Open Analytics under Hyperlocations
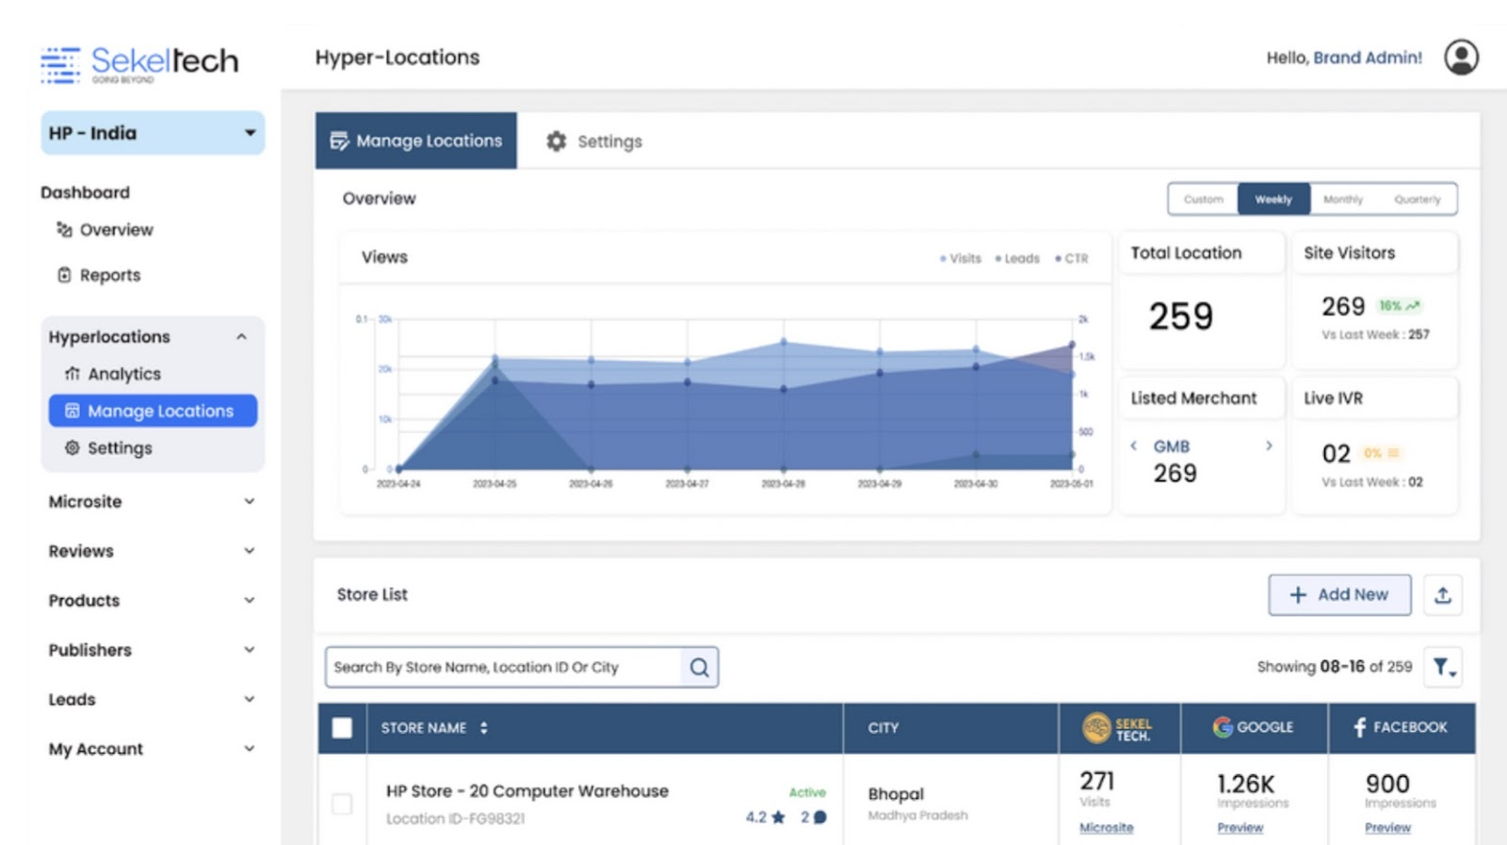This screenshot has height=845, width=1507. coord(123,374)
